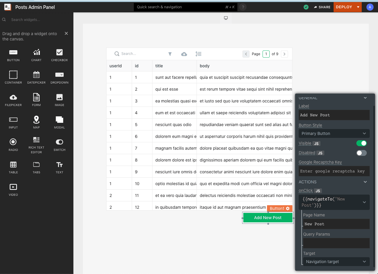The image size is (378, 274).
Task: Open the Navigation target dropdown
Action: click(x=336, y=262)
